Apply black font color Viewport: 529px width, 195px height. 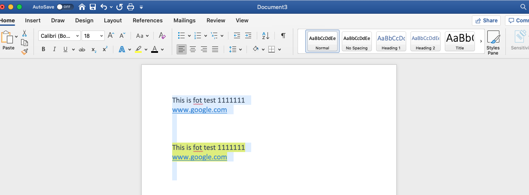click(155, 49)
